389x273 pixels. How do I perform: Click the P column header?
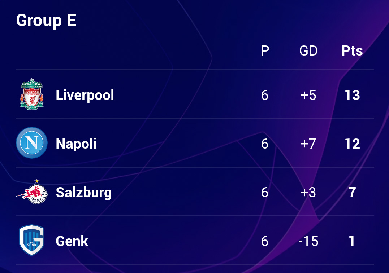tap(265, 51)
